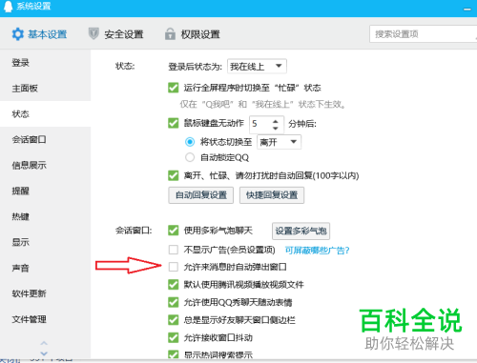Click the QQ penguin logo icon
477x363 pixels.
click(9, 7)
